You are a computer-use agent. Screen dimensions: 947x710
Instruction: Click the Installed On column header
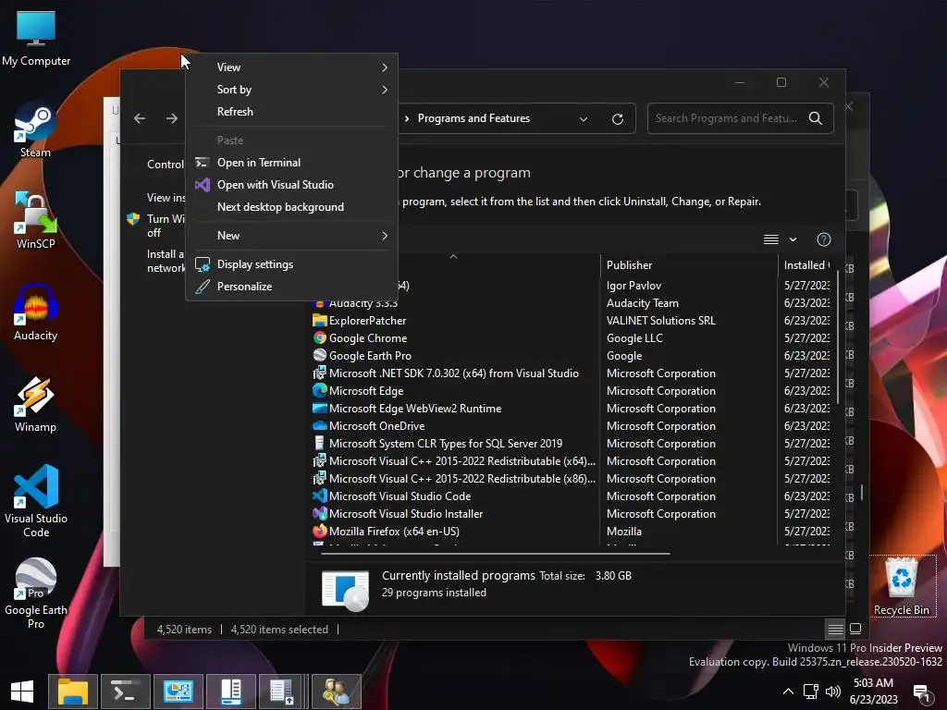point(806,265)
